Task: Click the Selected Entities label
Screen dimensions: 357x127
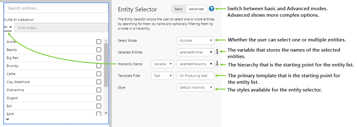Action: 130,52
